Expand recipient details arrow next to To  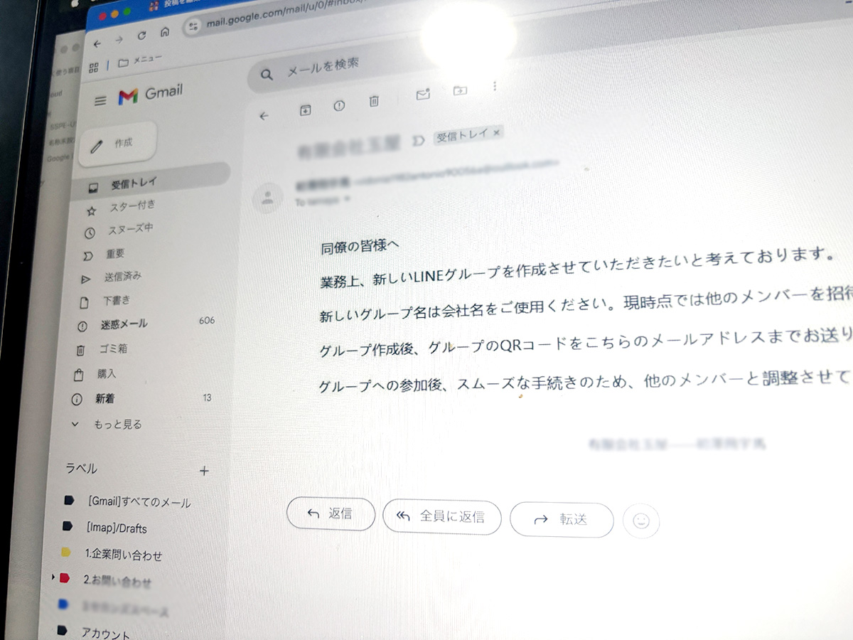point(347,200)
